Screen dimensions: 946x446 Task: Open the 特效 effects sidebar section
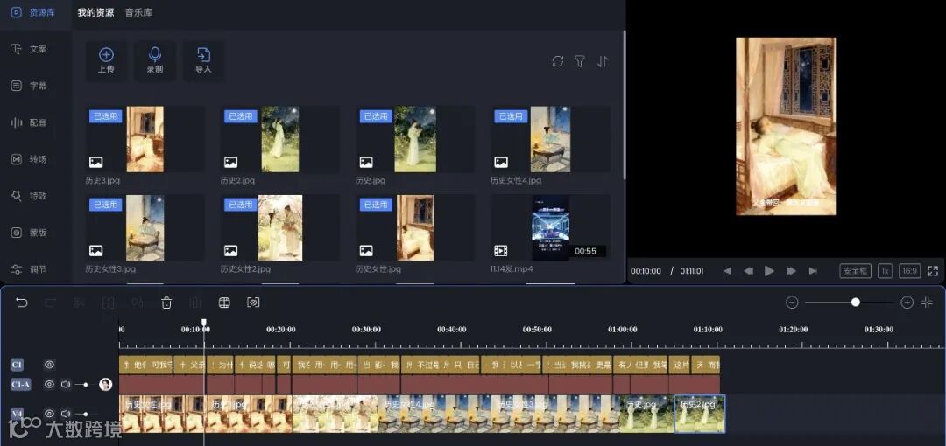click(x=29, y=196)
